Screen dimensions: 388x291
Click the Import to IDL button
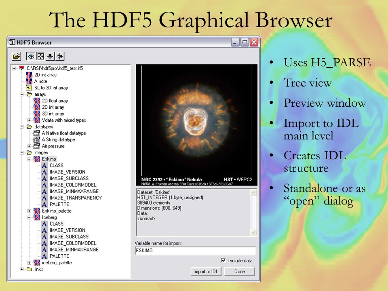[x=206, y=272]
